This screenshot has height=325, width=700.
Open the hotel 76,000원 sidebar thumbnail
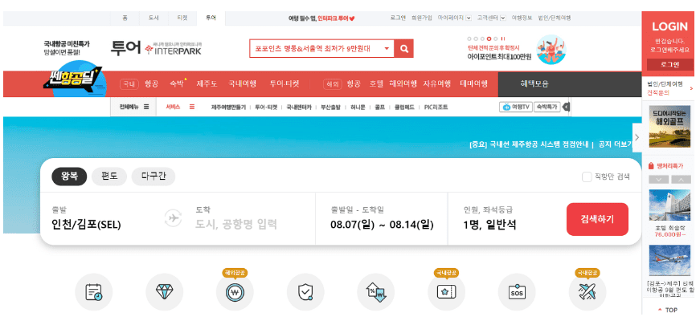tap(669, 207)
